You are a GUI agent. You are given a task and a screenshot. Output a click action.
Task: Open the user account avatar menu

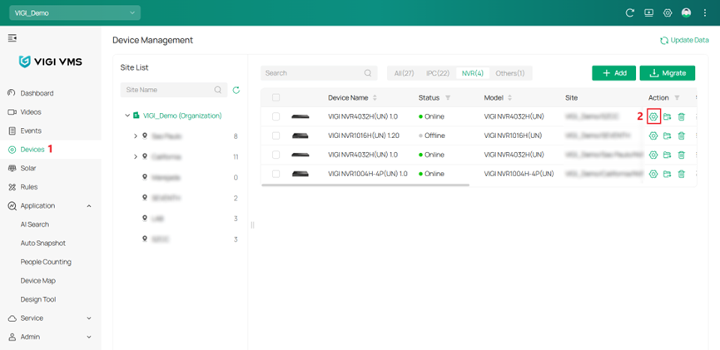pos(686,13)
